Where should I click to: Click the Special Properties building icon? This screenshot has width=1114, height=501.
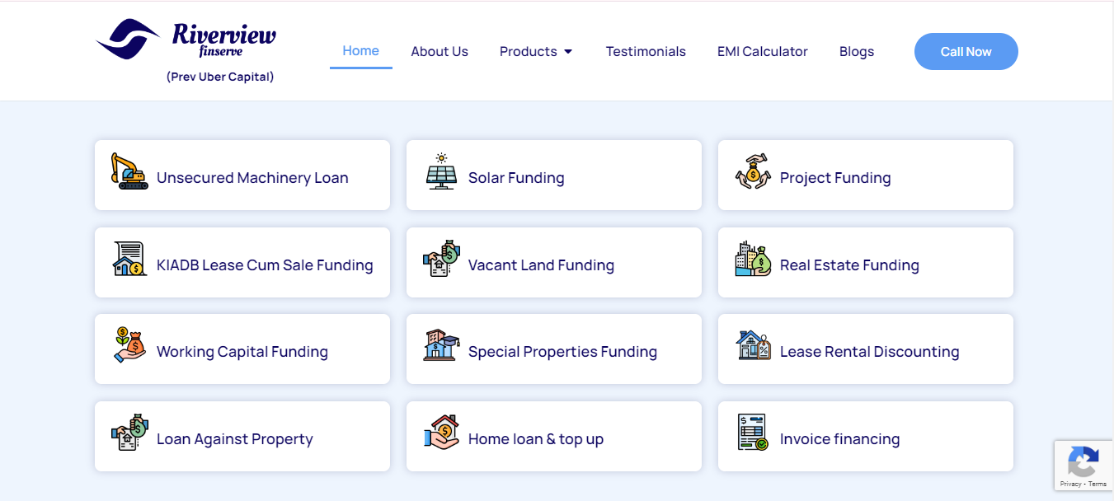click(441, 345)
